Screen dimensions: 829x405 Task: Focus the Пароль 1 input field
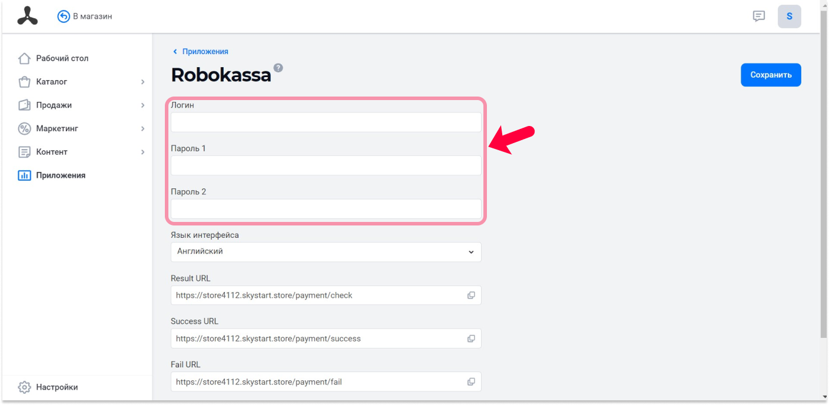click(326, 165)
